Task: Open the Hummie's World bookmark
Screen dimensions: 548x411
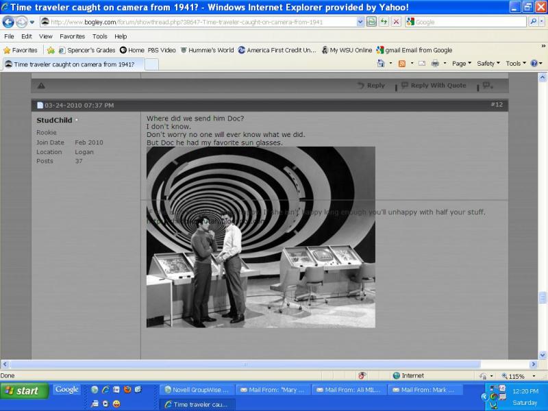Action: [x=208, y=50]
